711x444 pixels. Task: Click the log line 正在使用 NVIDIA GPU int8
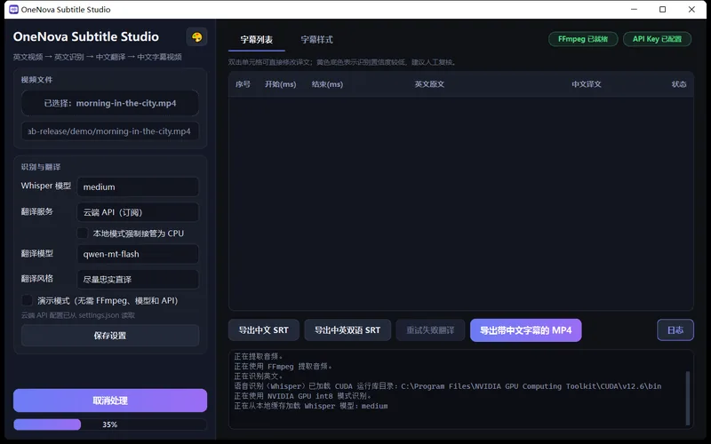303,396
